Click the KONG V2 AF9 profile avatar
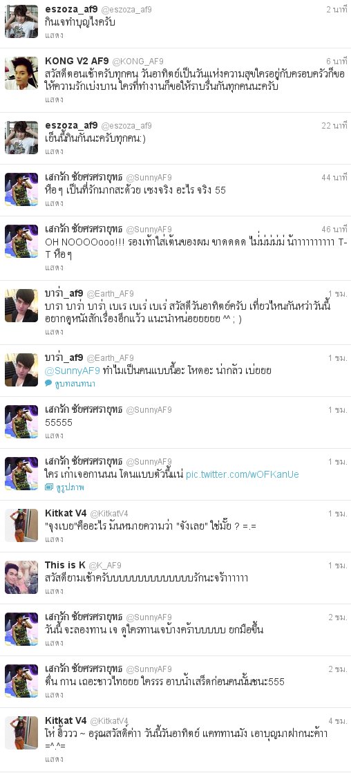The image size is (351, 773). coord(21,73)
